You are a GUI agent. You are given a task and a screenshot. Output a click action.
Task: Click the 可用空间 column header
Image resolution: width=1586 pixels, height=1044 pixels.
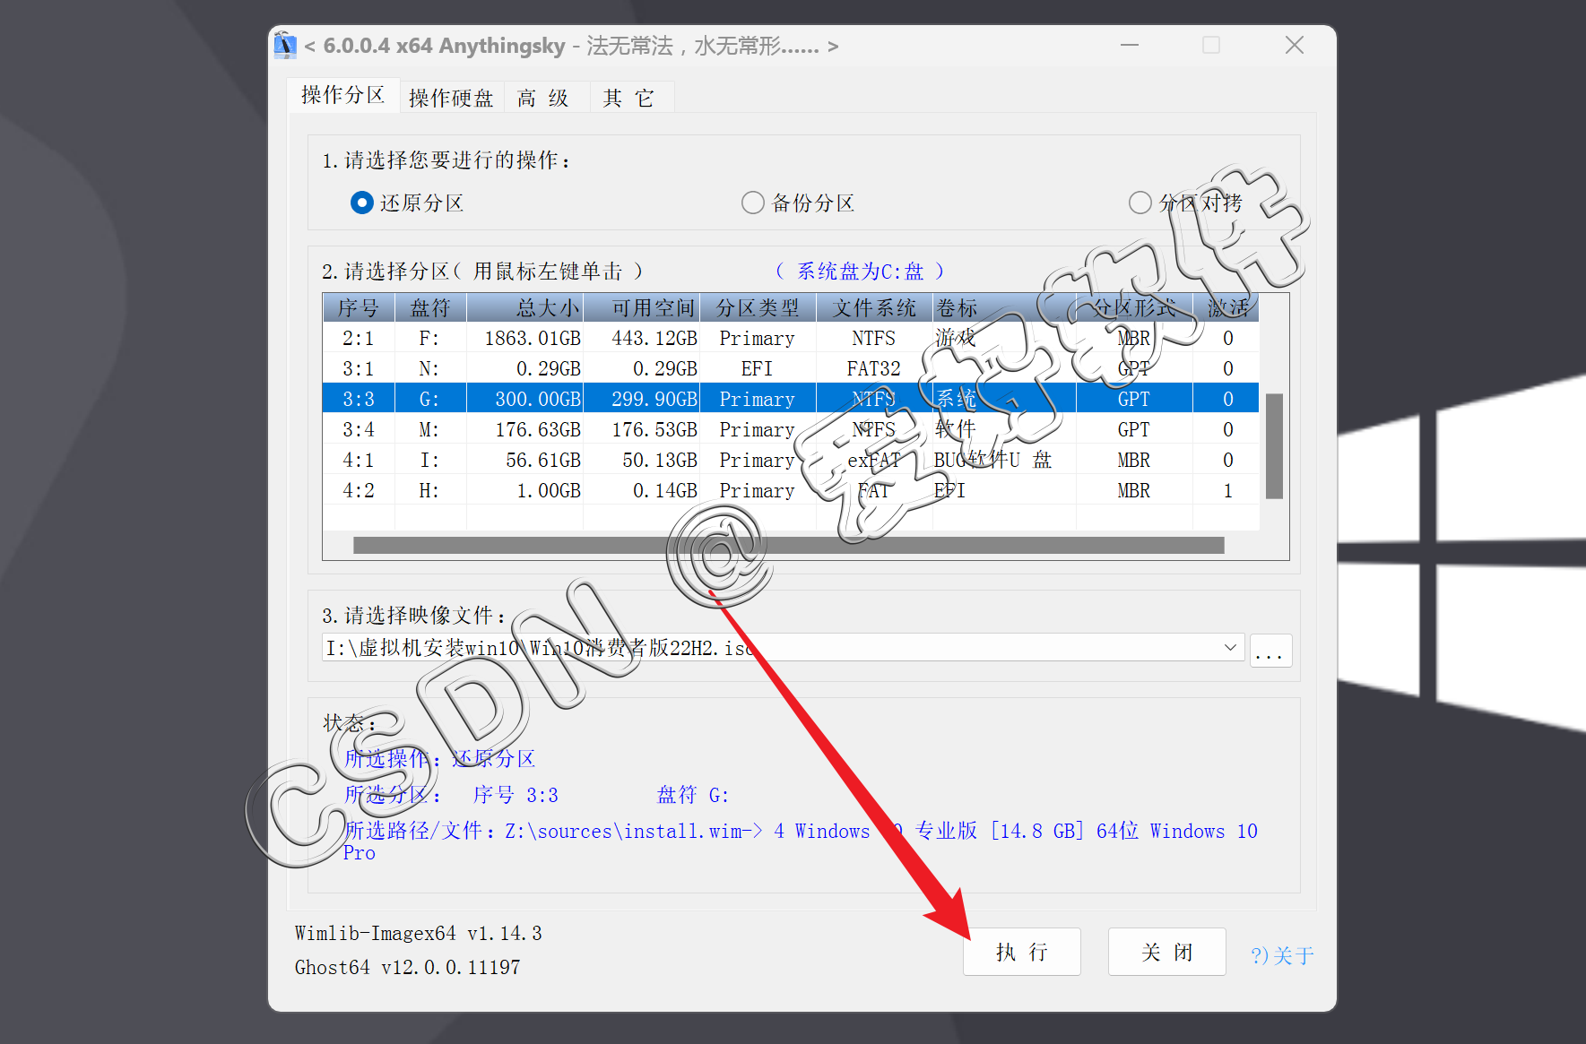(x=642, y=308)
